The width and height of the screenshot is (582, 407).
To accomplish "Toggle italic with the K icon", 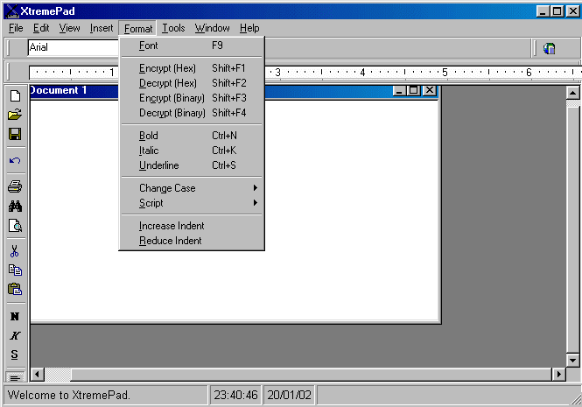I will coord(15,335).
